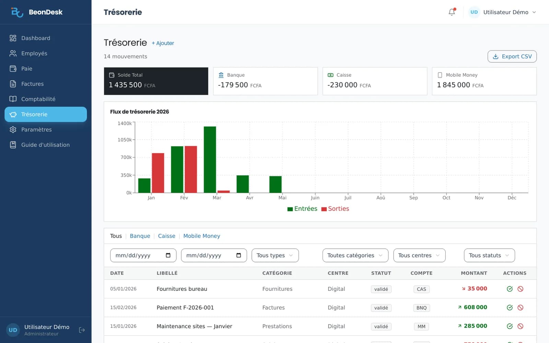Select the Caisse balance card
The image size is (549, 343).
(375, 81)
